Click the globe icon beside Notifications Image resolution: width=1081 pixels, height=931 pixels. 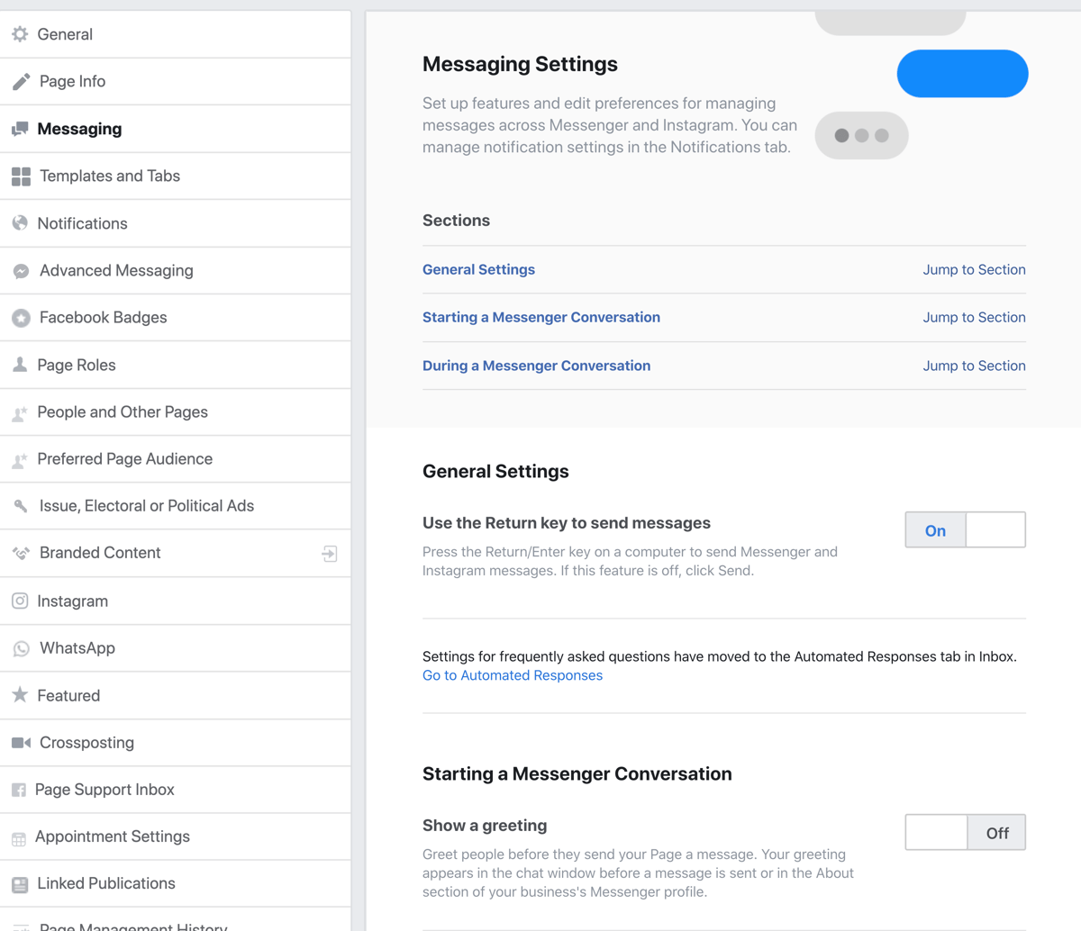(x=20, y=223)
